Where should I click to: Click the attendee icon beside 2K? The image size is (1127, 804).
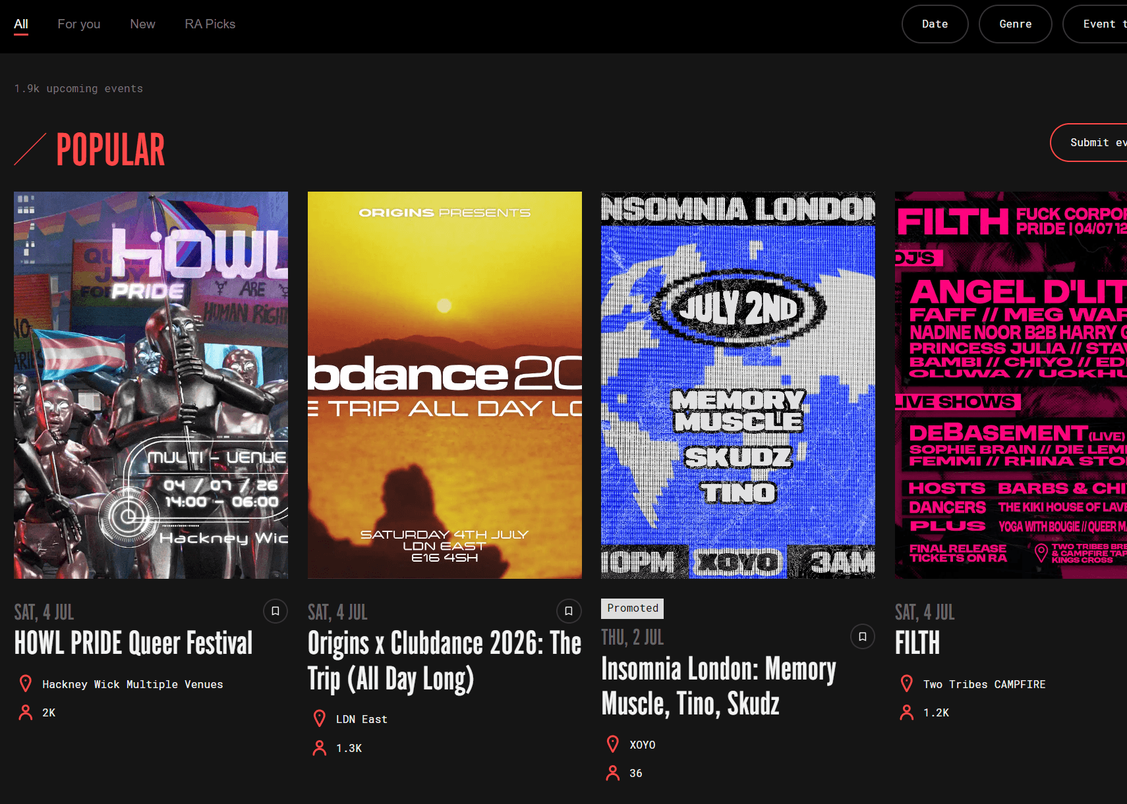26,712
